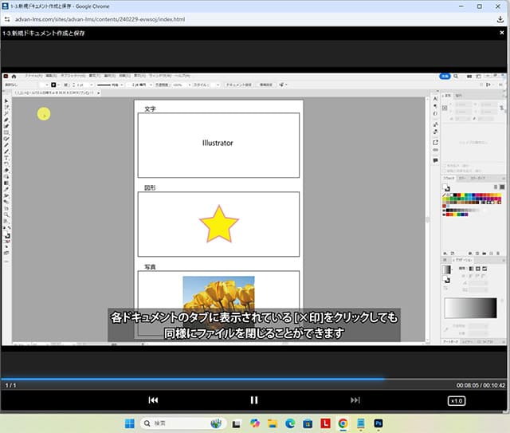The image size is (510, 433).
Task: Open File Explorer from the taskbar
Action: click(x=273, y=423)
